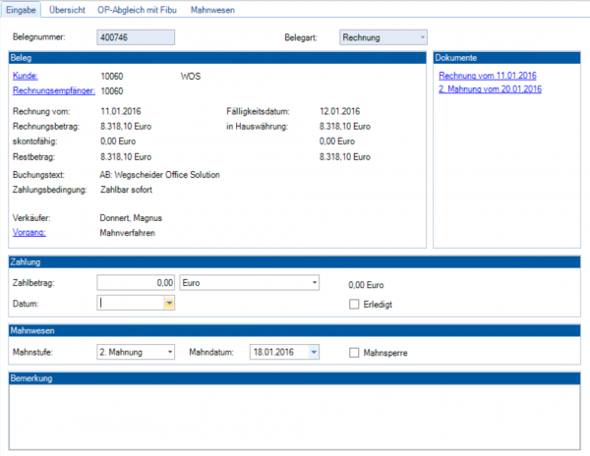Open the Datum calendar dropdown arrow

coord(169,304)
